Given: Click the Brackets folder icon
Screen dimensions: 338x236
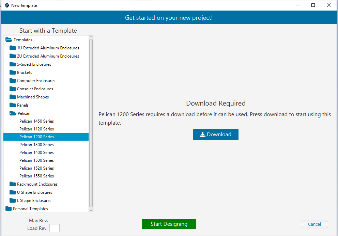Looking at the screenshot, I should click(x=13, y=73).
